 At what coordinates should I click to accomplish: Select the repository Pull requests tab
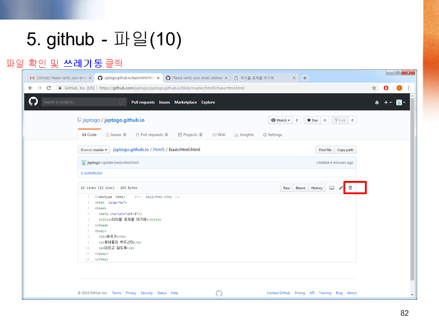(152, 134)
